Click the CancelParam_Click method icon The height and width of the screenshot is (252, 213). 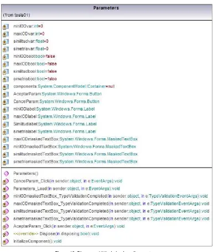(x=6, y=182)
